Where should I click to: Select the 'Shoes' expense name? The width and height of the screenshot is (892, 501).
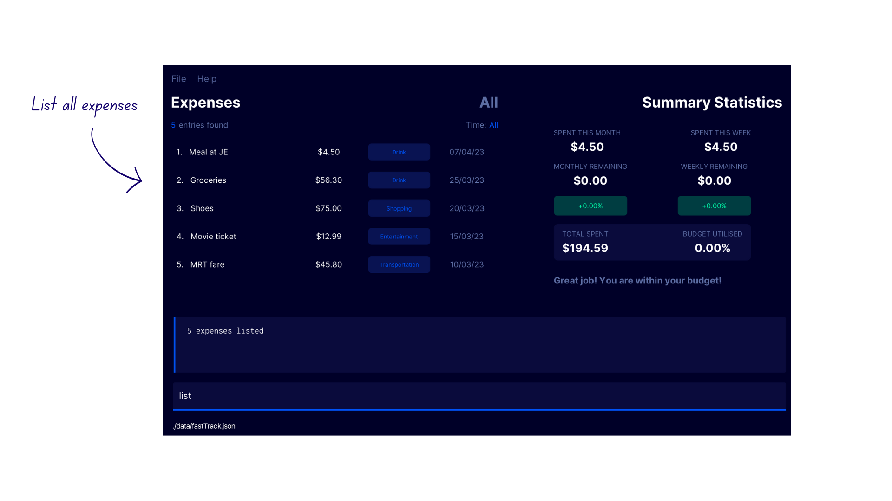point(202,208)
